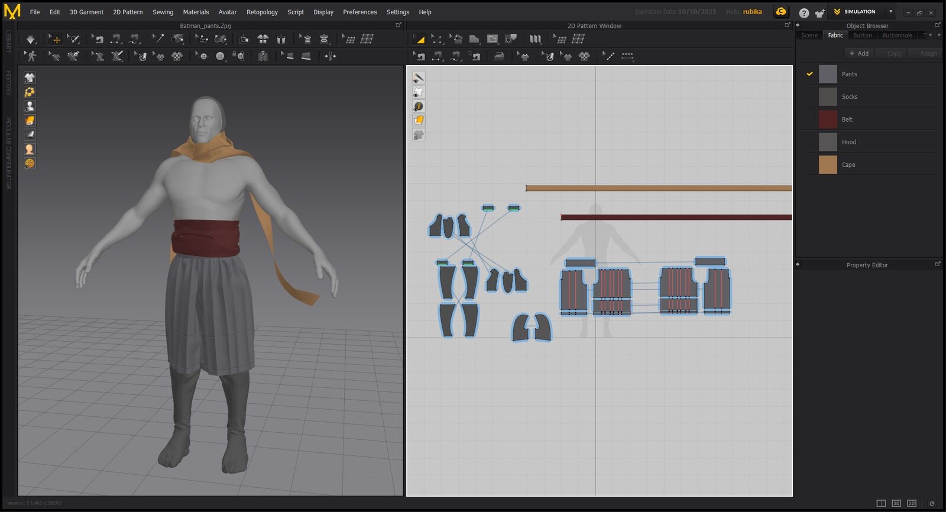
Task: Choose the Zipper tool
Action: point(263,56)
